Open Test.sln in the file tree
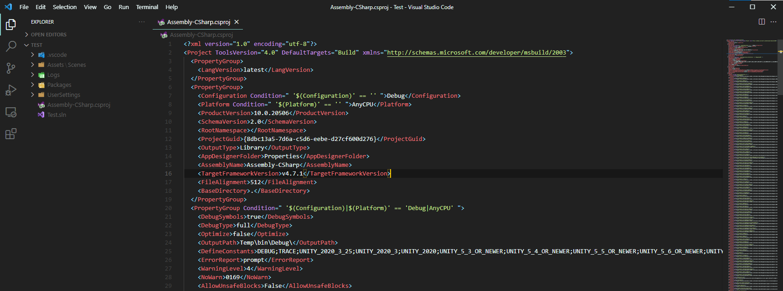 click(x=57, y=115)
